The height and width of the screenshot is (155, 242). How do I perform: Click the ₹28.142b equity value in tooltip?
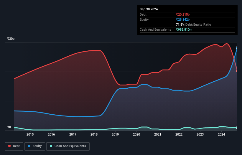click(x=183, y=19)
